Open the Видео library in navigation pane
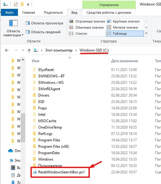 coord(16,168)
